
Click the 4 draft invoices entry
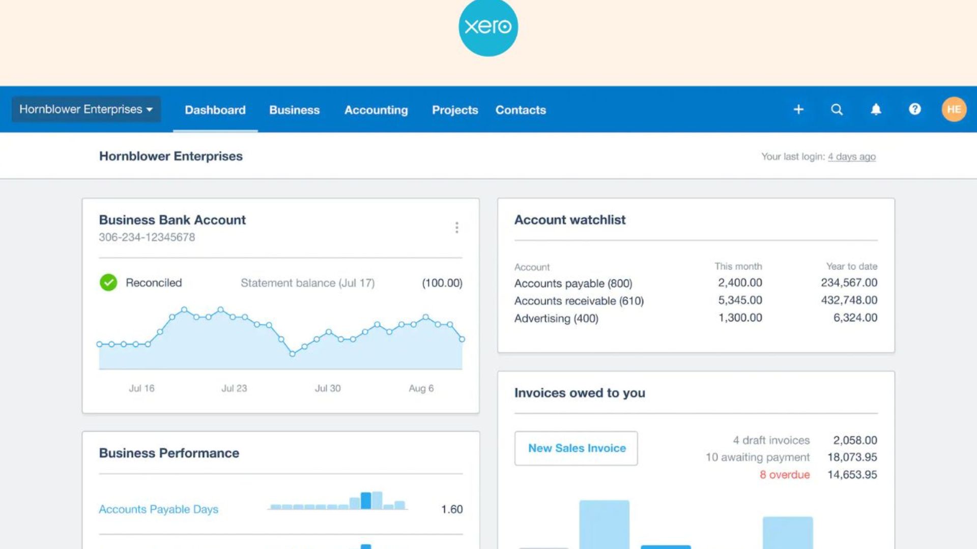point(771,440)
